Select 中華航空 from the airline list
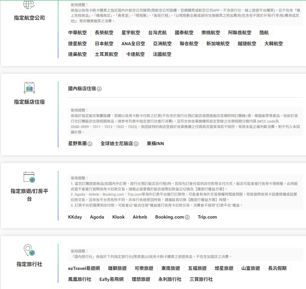 77,33
